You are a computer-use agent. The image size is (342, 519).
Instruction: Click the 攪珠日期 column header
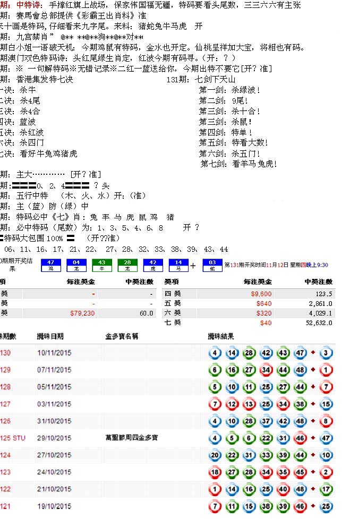click(50, 336)
